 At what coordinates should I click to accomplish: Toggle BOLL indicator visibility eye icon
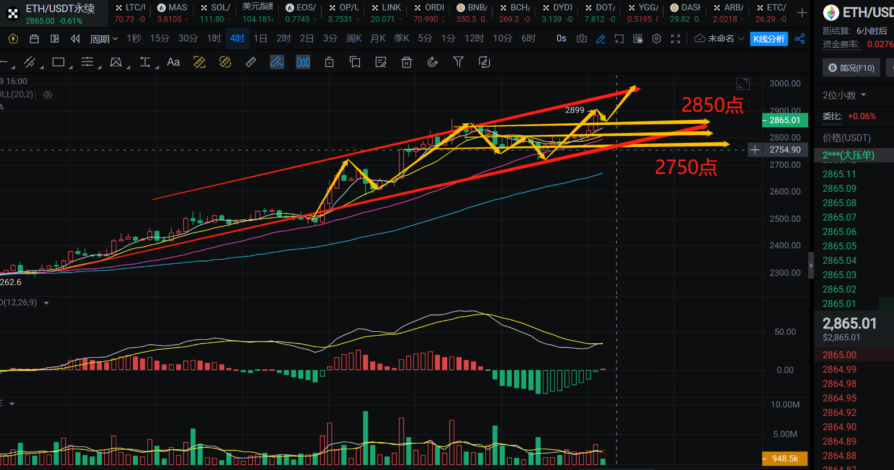48,94
